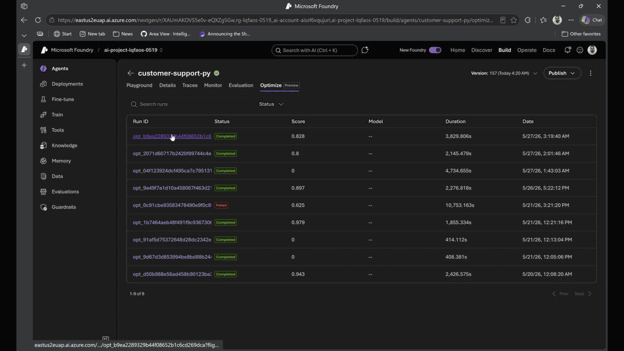Open the failed run opt_0c91cbe93583478490e9f0c8
The height and width of the screenshot is (351, 624).
pyautogui.click(x=172, y=205)
